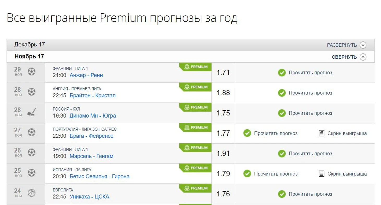This screenshot has width=381, height=205.
Task: Expand the Декабрь 17 section with its chevron
Action: 363,45
